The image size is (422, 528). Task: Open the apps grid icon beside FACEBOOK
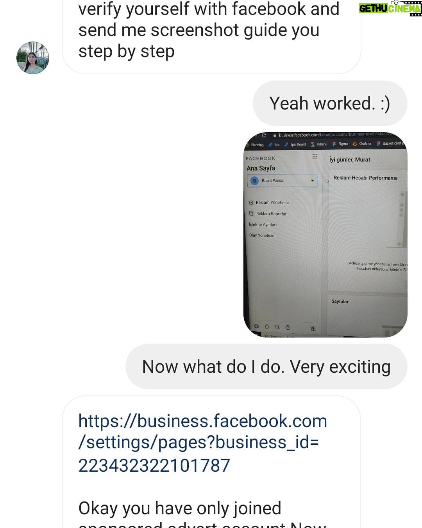(x=315, y=156)
